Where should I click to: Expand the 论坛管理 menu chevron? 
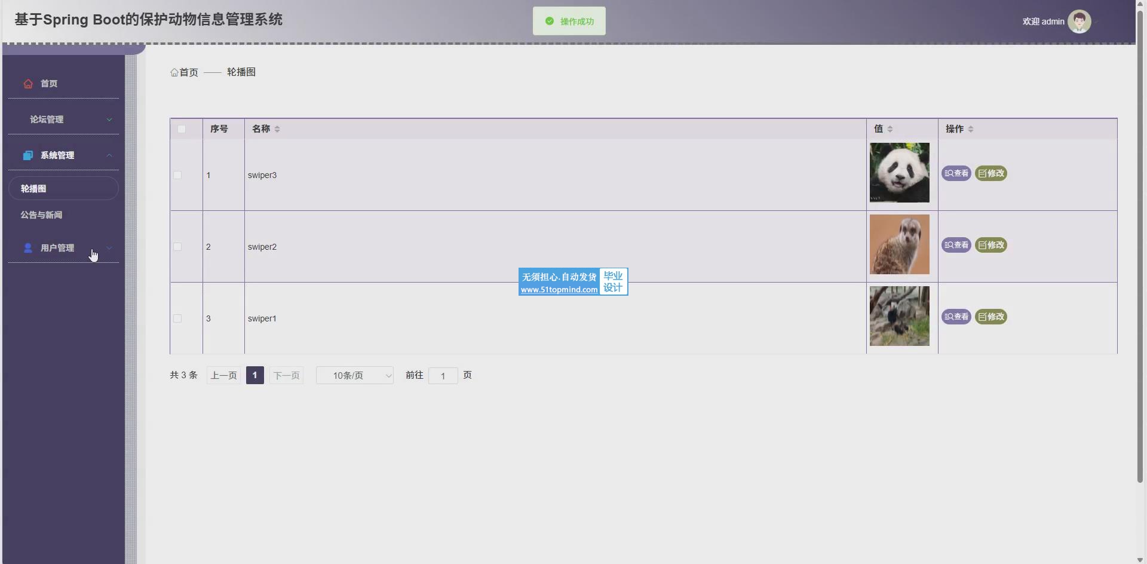coord(109,119)
